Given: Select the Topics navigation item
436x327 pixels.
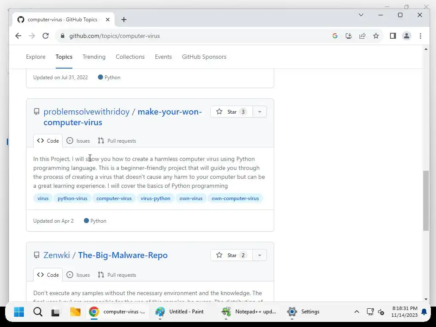Looking at the screenshot, I should point(64,57).
